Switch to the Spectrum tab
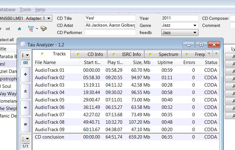This screenshot has width=235, height=150. (163, 54)
